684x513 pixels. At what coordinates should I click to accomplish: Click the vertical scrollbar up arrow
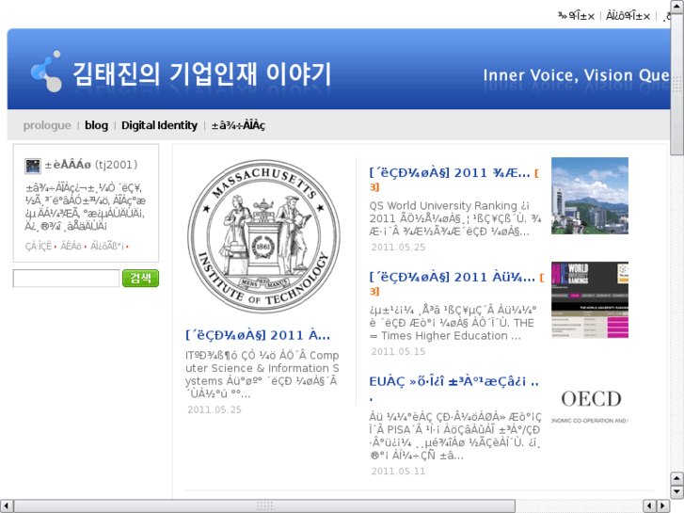[676, 8]
